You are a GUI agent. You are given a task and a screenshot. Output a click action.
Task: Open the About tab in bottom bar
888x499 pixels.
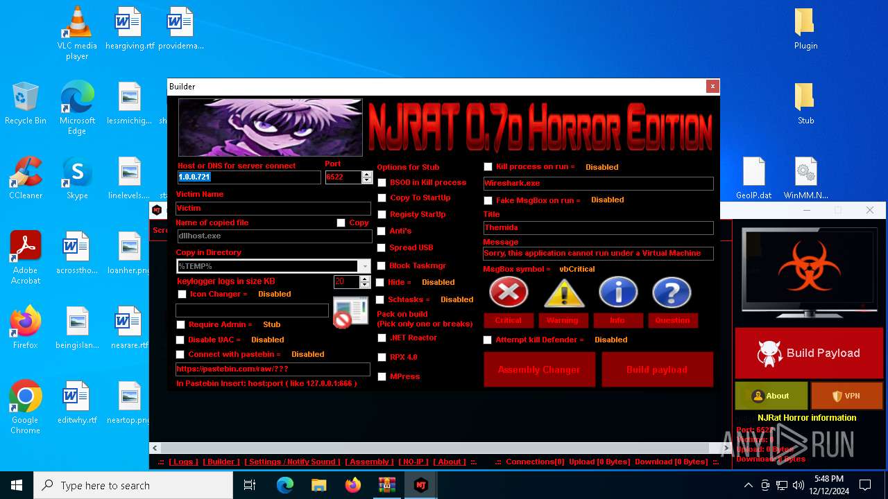tap(450, 462)
